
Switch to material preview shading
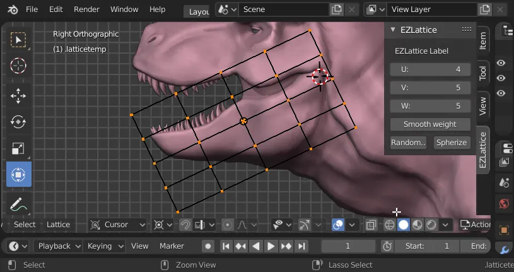(418, 225)
